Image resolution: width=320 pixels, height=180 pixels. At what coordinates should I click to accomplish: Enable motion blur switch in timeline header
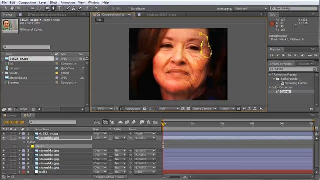pyautogui.click(x=133, y=122)
